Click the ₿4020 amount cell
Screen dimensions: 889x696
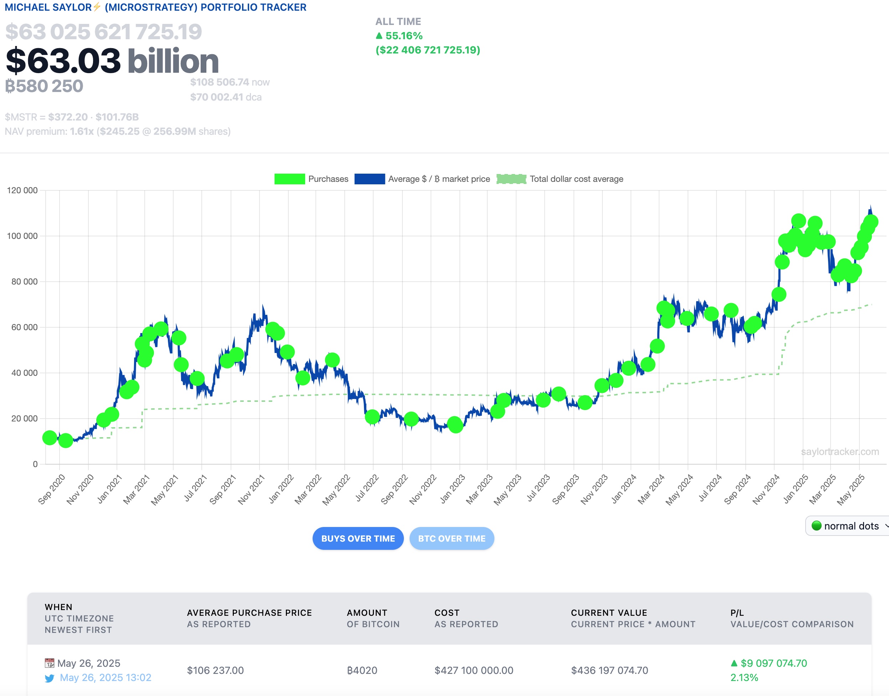tap(362, 670)
